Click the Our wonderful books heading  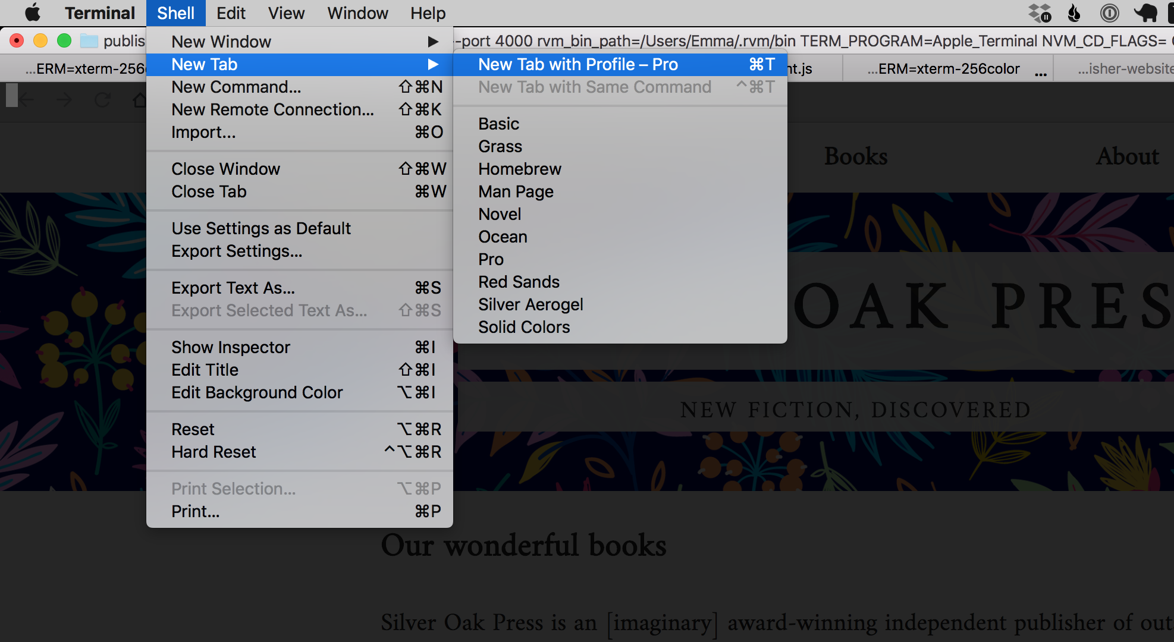(523, 545)
